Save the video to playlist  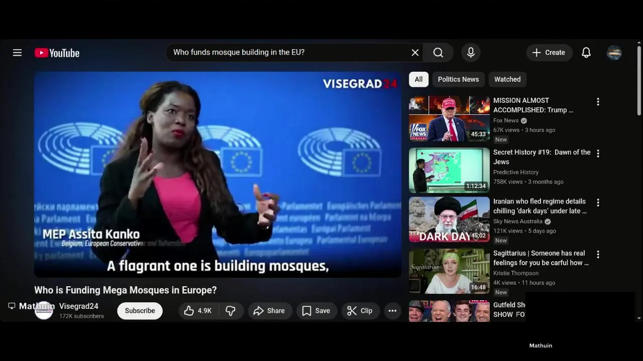316,311
